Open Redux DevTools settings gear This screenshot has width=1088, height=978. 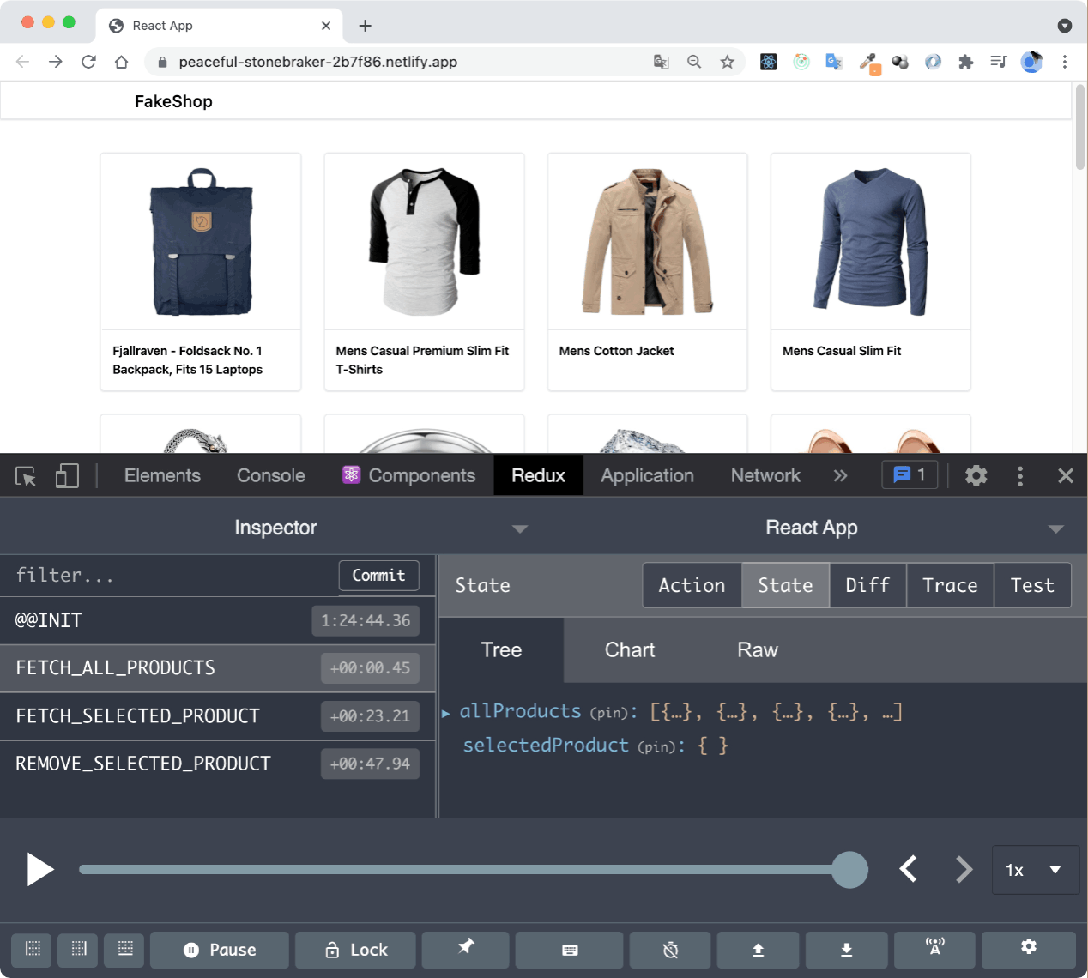click(1029, 950)
